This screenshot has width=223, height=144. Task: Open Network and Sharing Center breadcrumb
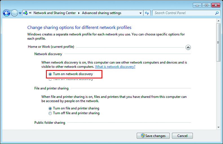[x=54, y=13]
